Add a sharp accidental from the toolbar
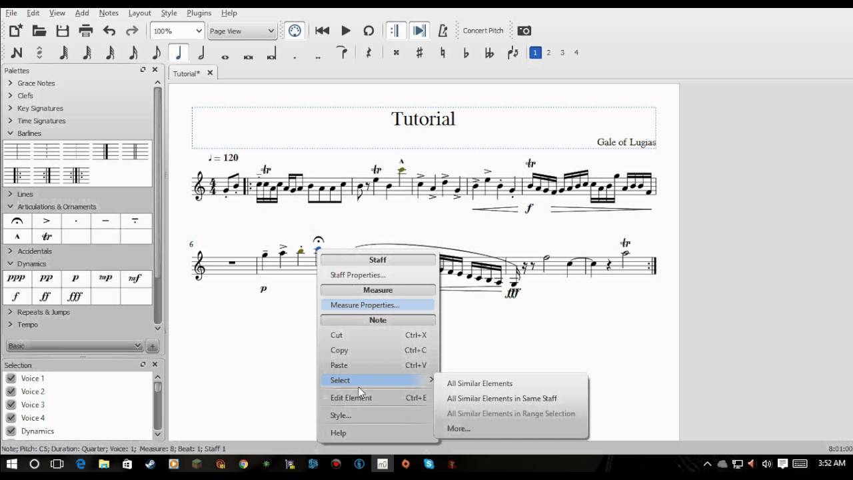Screen dimensions: 853x480 (x=419, y=53)
